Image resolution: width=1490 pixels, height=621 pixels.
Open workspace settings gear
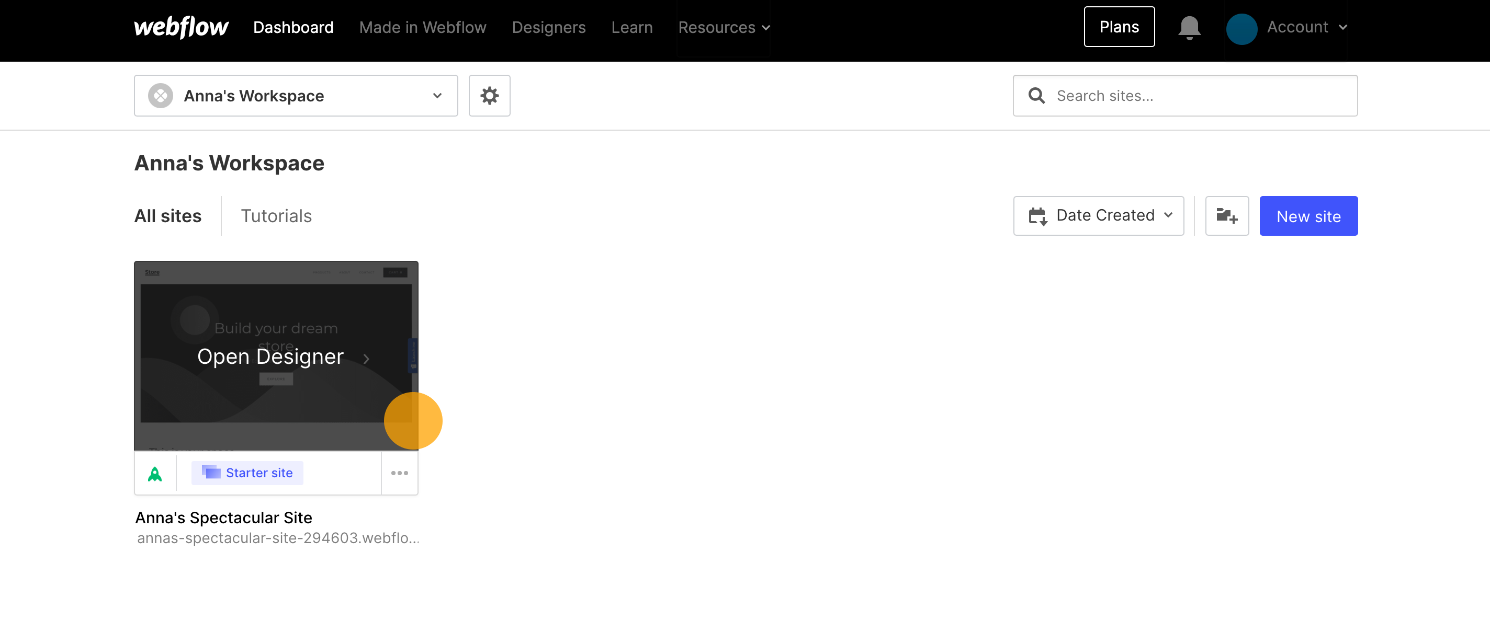[x=489, y=95]
